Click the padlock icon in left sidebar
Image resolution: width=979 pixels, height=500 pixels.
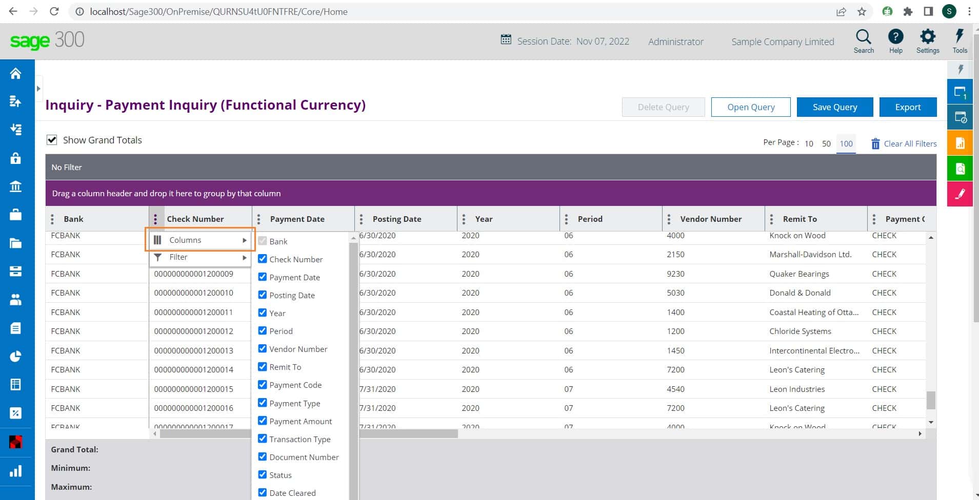pos(15,158)
